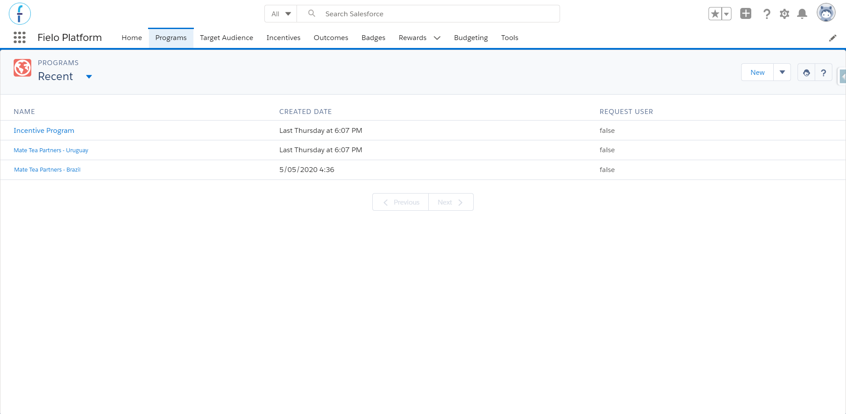
Task: Open the All search scope dropdown
Action: click(x=281, y=14)
